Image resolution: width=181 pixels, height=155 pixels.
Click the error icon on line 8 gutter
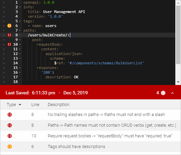click(9, 35)
